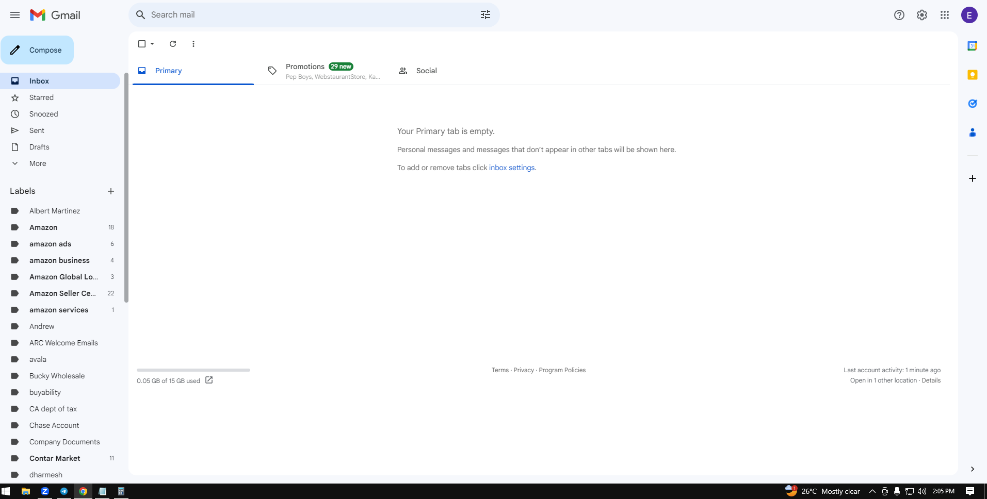Screen dimensions: 987x499
Task: Click the left sidebar scrollbar
Action: point(126,188)
